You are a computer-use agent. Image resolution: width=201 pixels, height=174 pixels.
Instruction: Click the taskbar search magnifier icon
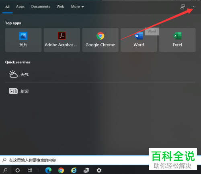[5, 170]
